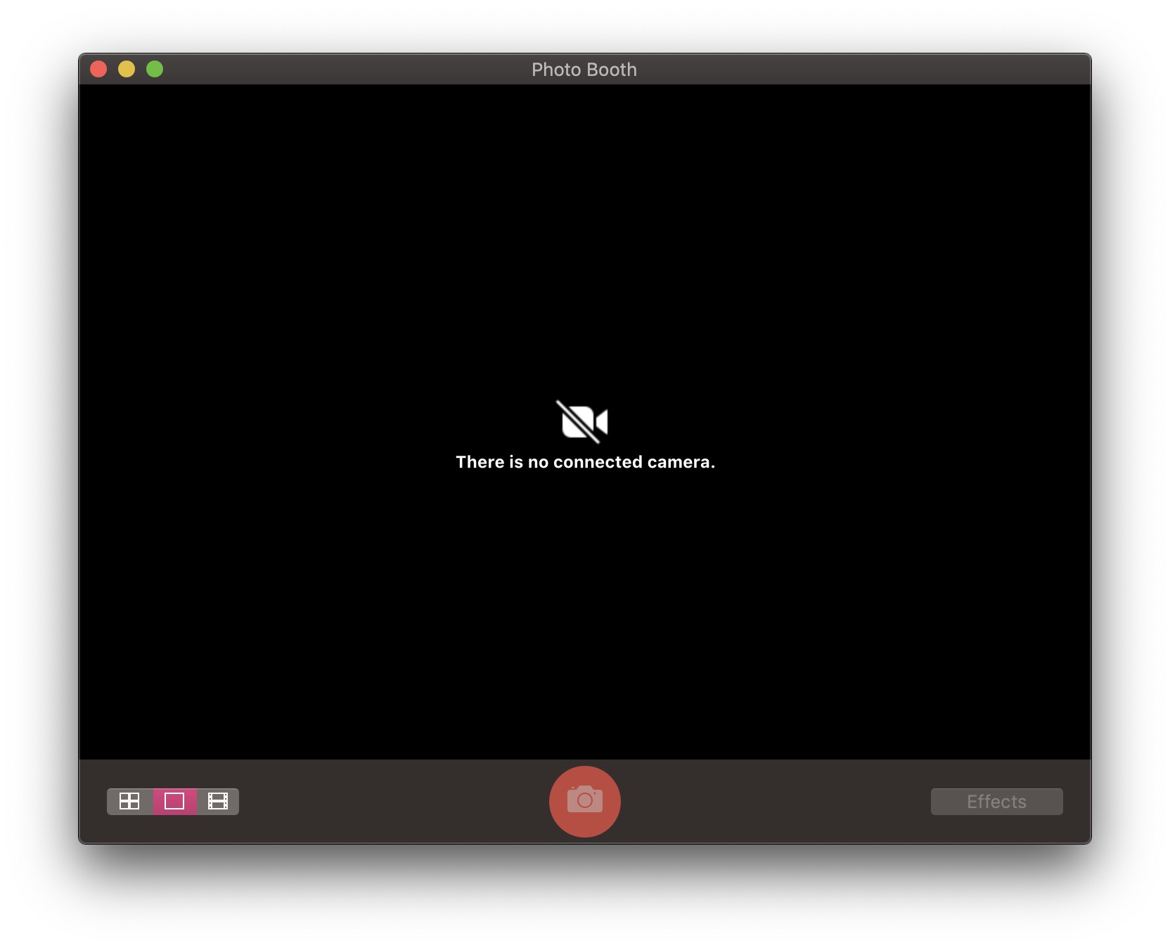Click the 'There is no connected camera.' message
The width and height of the screenshot is (1170, 948).
tap(585, 462)
